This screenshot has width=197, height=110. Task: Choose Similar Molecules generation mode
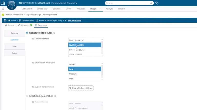[x=85, y=50]
